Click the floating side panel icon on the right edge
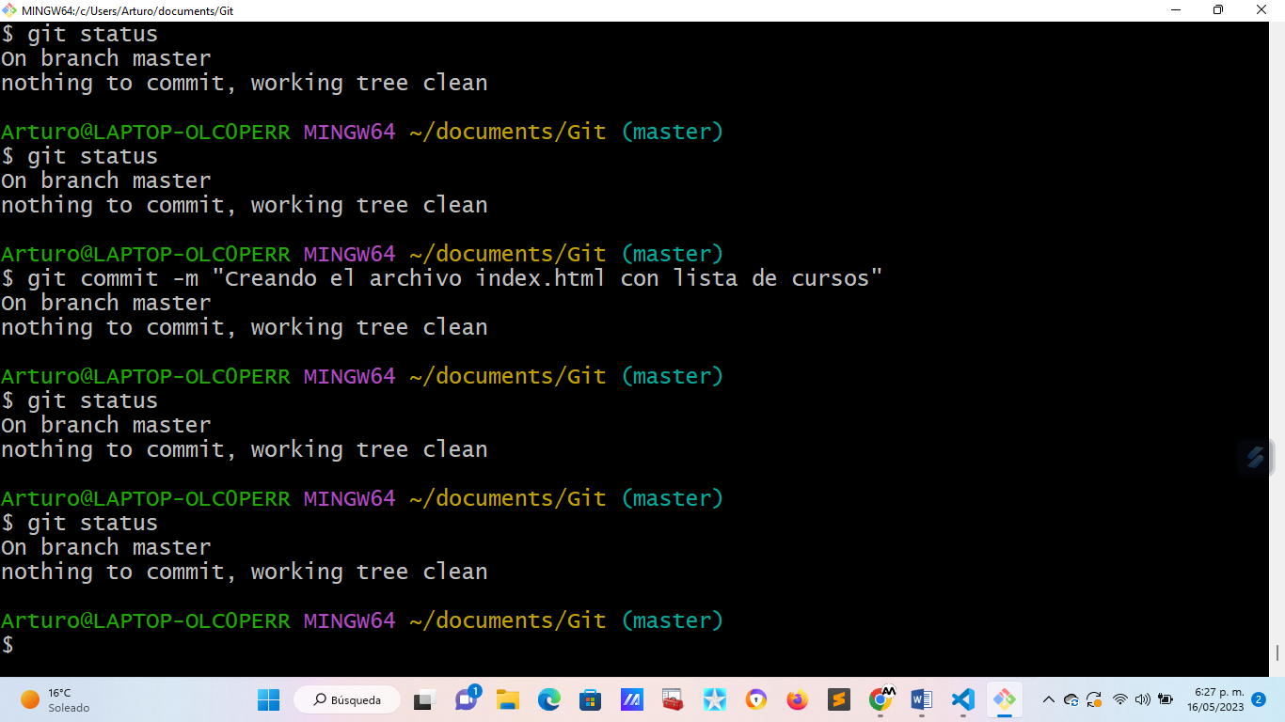The height and width of the screenshot is (722, 1285). point(1256,458)
